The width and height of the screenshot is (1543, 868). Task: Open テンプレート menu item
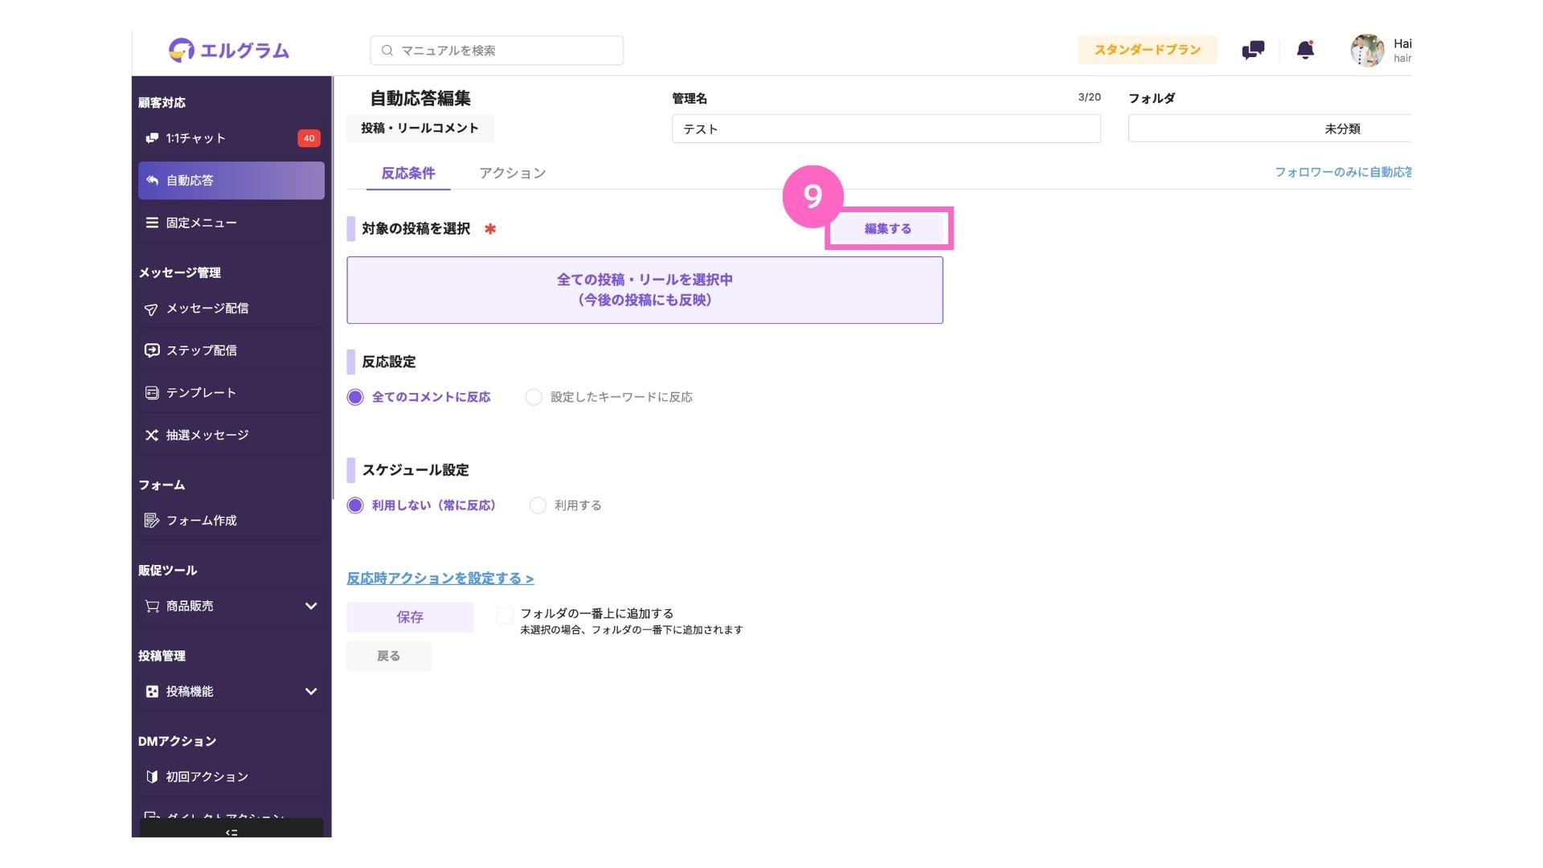click(x=231, y=393)
